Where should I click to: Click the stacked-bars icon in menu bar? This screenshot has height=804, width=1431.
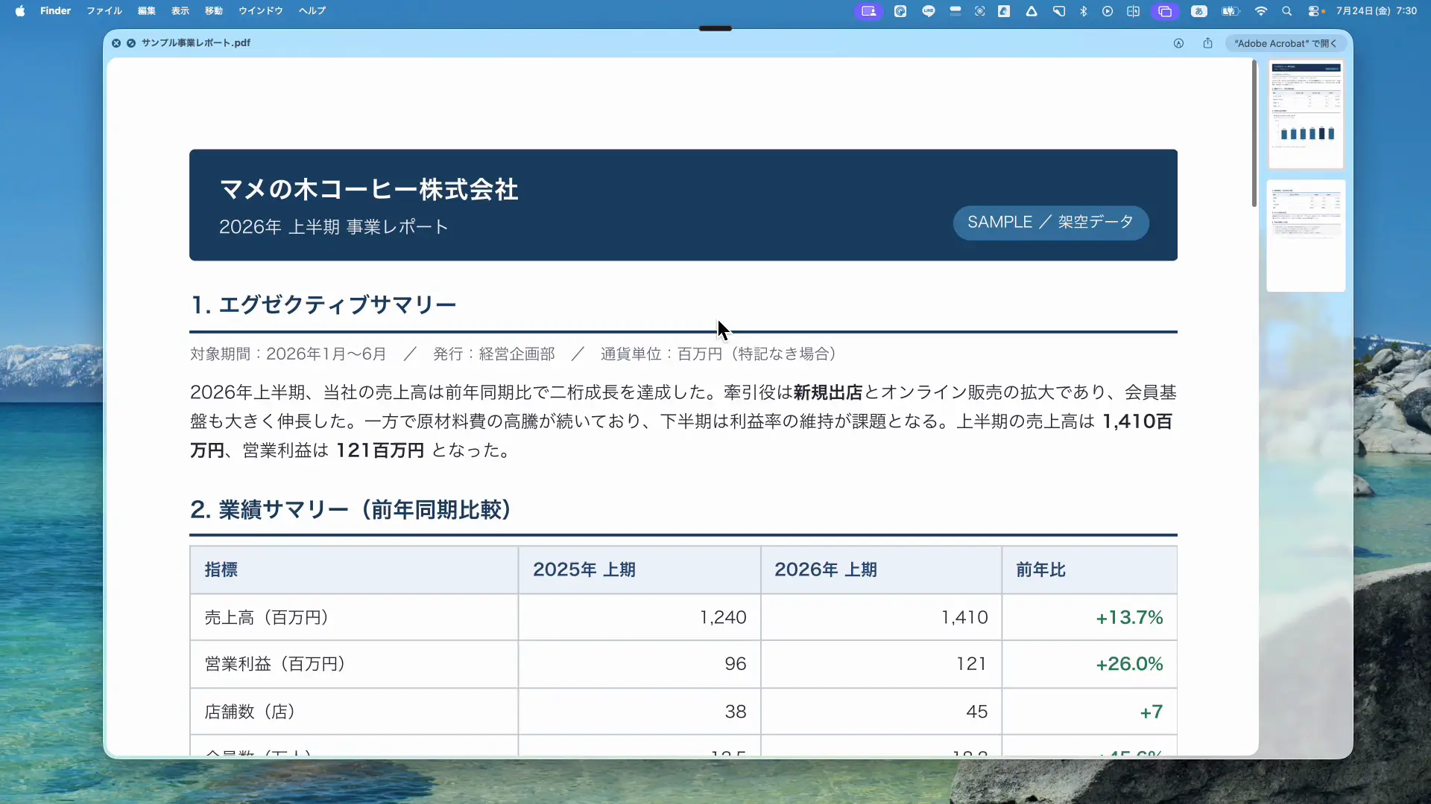point(955,11)
